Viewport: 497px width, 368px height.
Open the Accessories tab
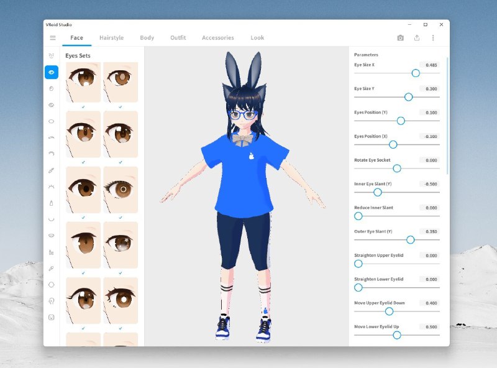(x=217, y=37)
